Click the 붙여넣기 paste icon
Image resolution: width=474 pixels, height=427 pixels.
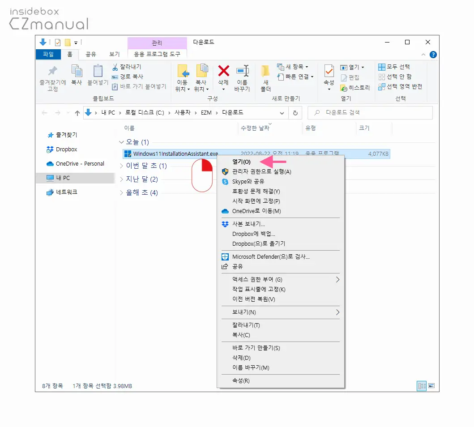[x=98, y=74]
